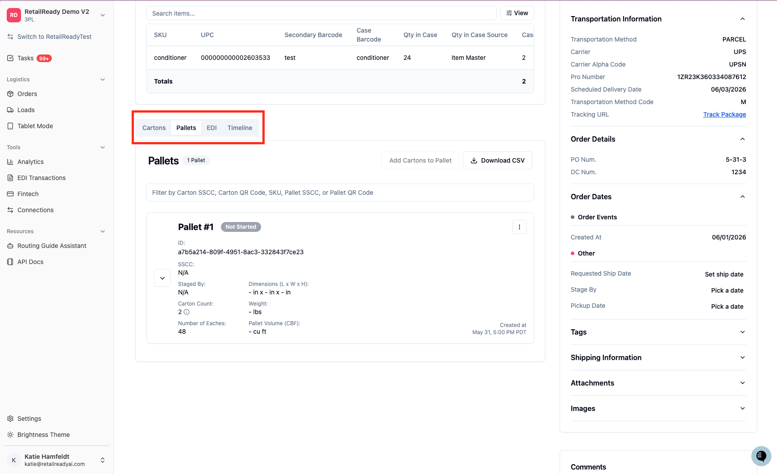The image size is (777, 474).
Task: Focus the Search items field
Action: (x=321, y=13)
